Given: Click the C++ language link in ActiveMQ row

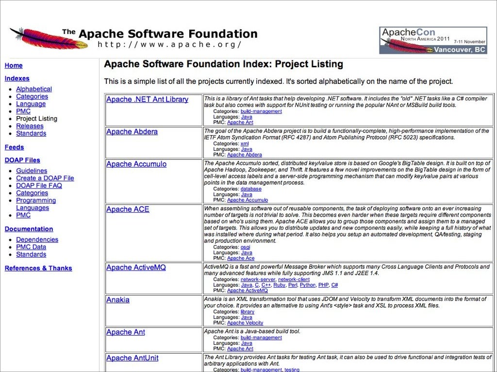Looking at the screenshot, I should pyautogui.click(x=266, y=285).
